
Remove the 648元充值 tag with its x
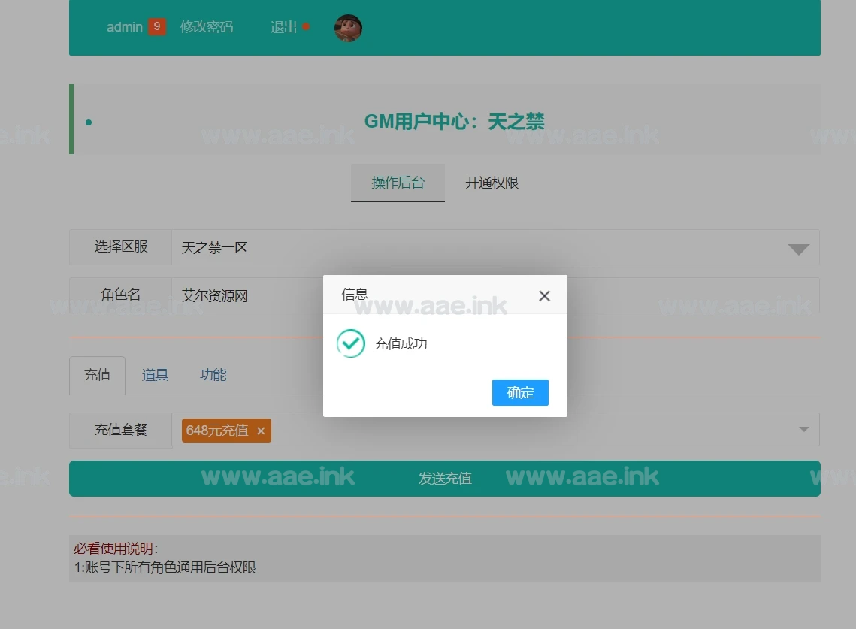pyautogui.click(x=261, y=431)
